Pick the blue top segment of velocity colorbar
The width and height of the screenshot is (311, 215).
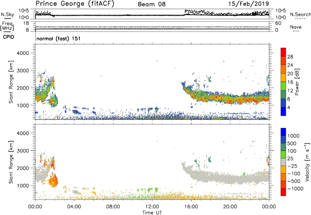(283, 132)
